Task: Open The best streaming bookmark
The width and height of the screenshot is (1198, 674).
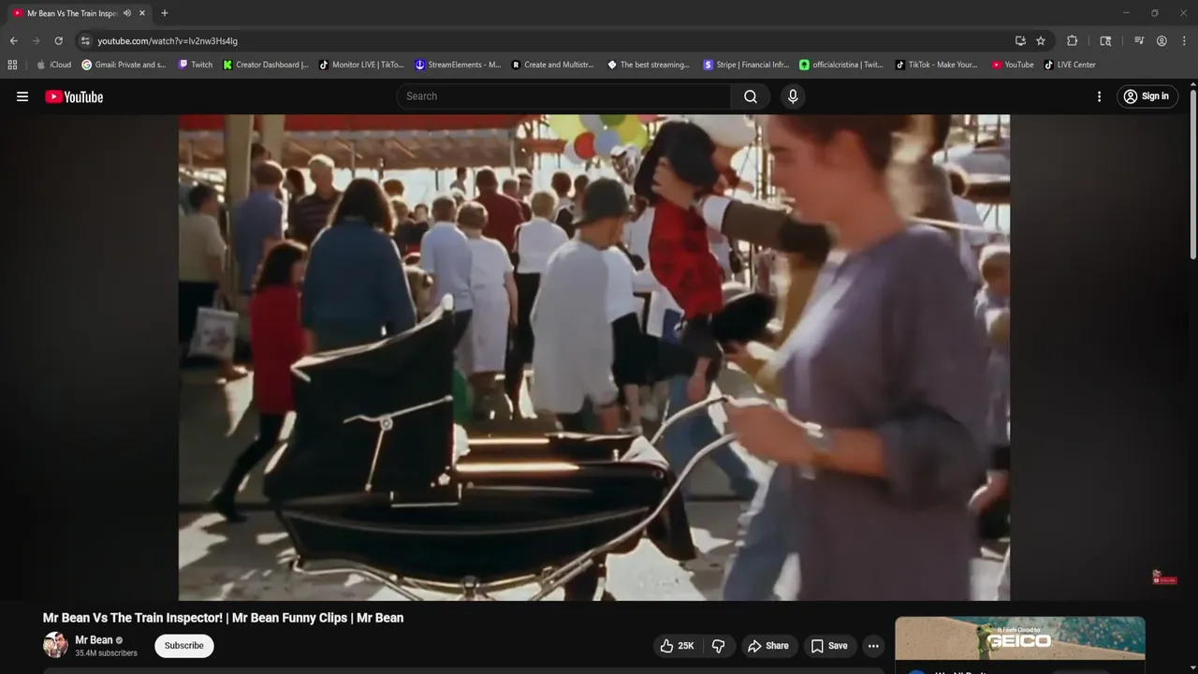Action: [649, 65]
